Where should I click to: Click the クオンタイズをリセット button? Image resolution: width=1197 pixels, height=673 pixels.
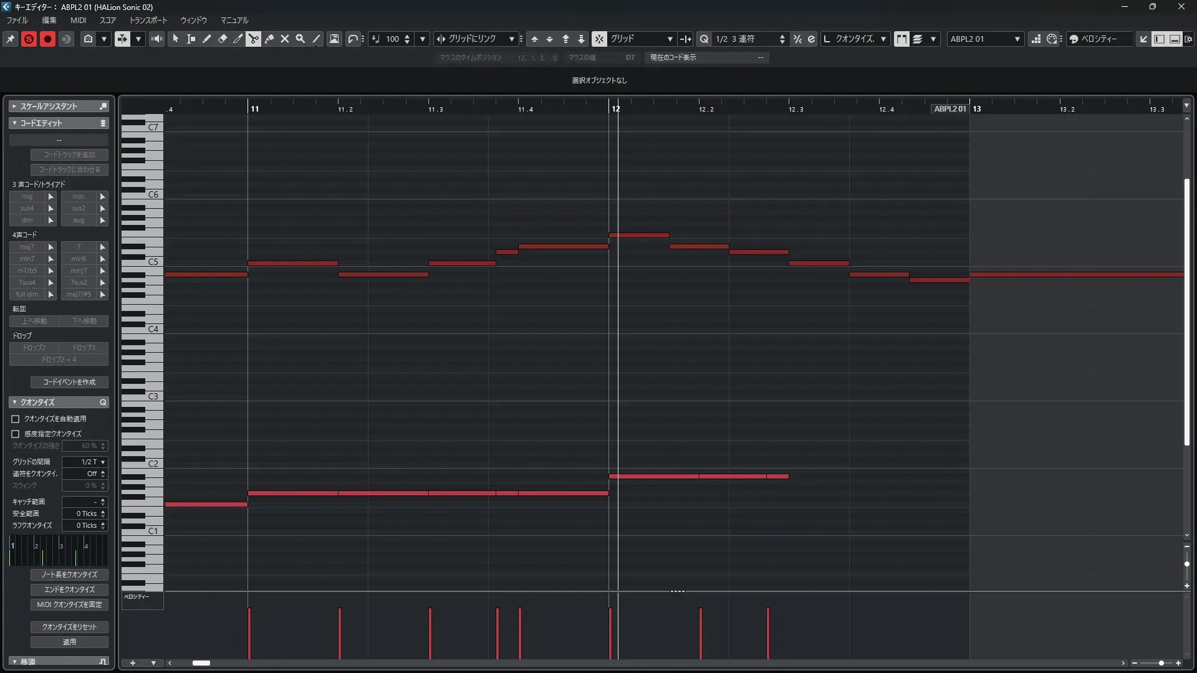tap(69, 627)
